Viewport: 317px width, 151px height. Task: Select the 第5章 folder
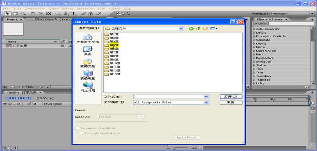(x=112, y=45)
